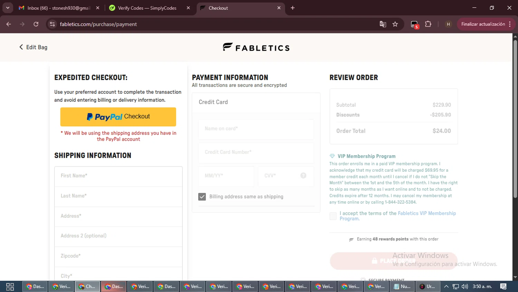Screen dimensions: 518x292
Task: Focus the Last Name field
Action: [118, 197]
